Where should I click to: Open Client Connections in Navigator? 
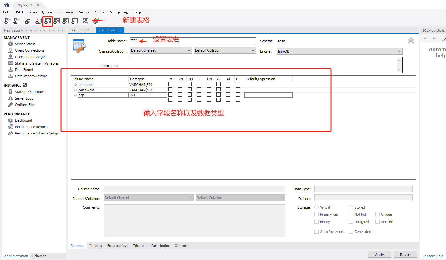30,50
